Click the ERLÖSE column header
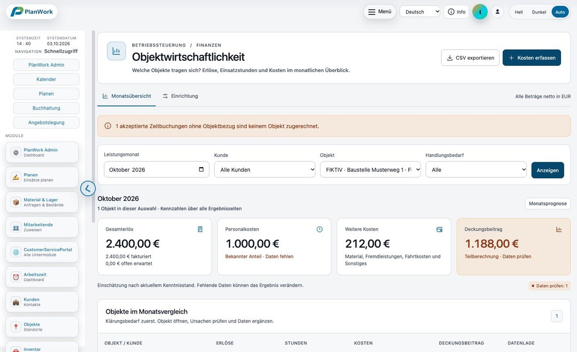This screenshot has width=577, height=352. tap(225, 343)
